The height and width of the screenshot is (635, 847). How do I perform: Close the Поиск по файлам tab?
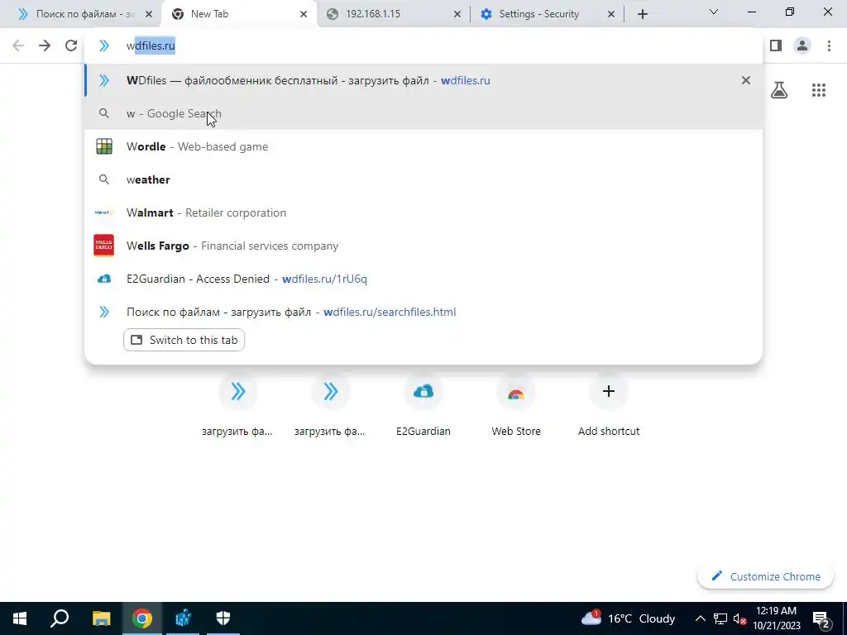pyautogui.click(x=149, y=14)
